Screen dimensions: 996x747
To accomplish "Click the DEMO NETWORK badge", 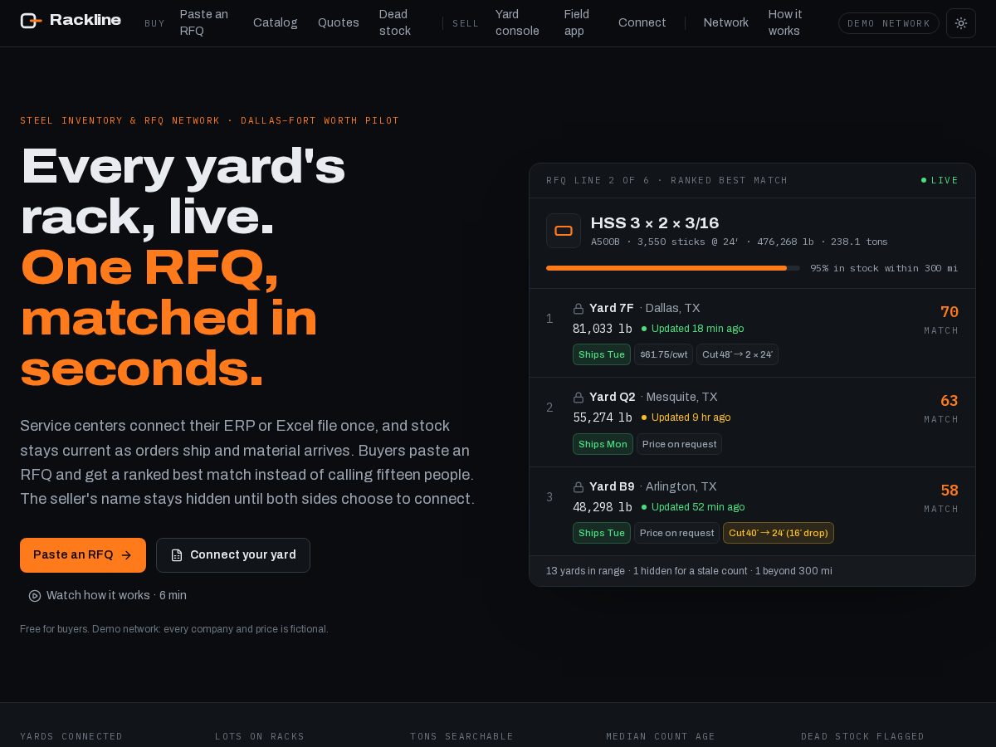I will pyautogui.click(x=889, y=23).
